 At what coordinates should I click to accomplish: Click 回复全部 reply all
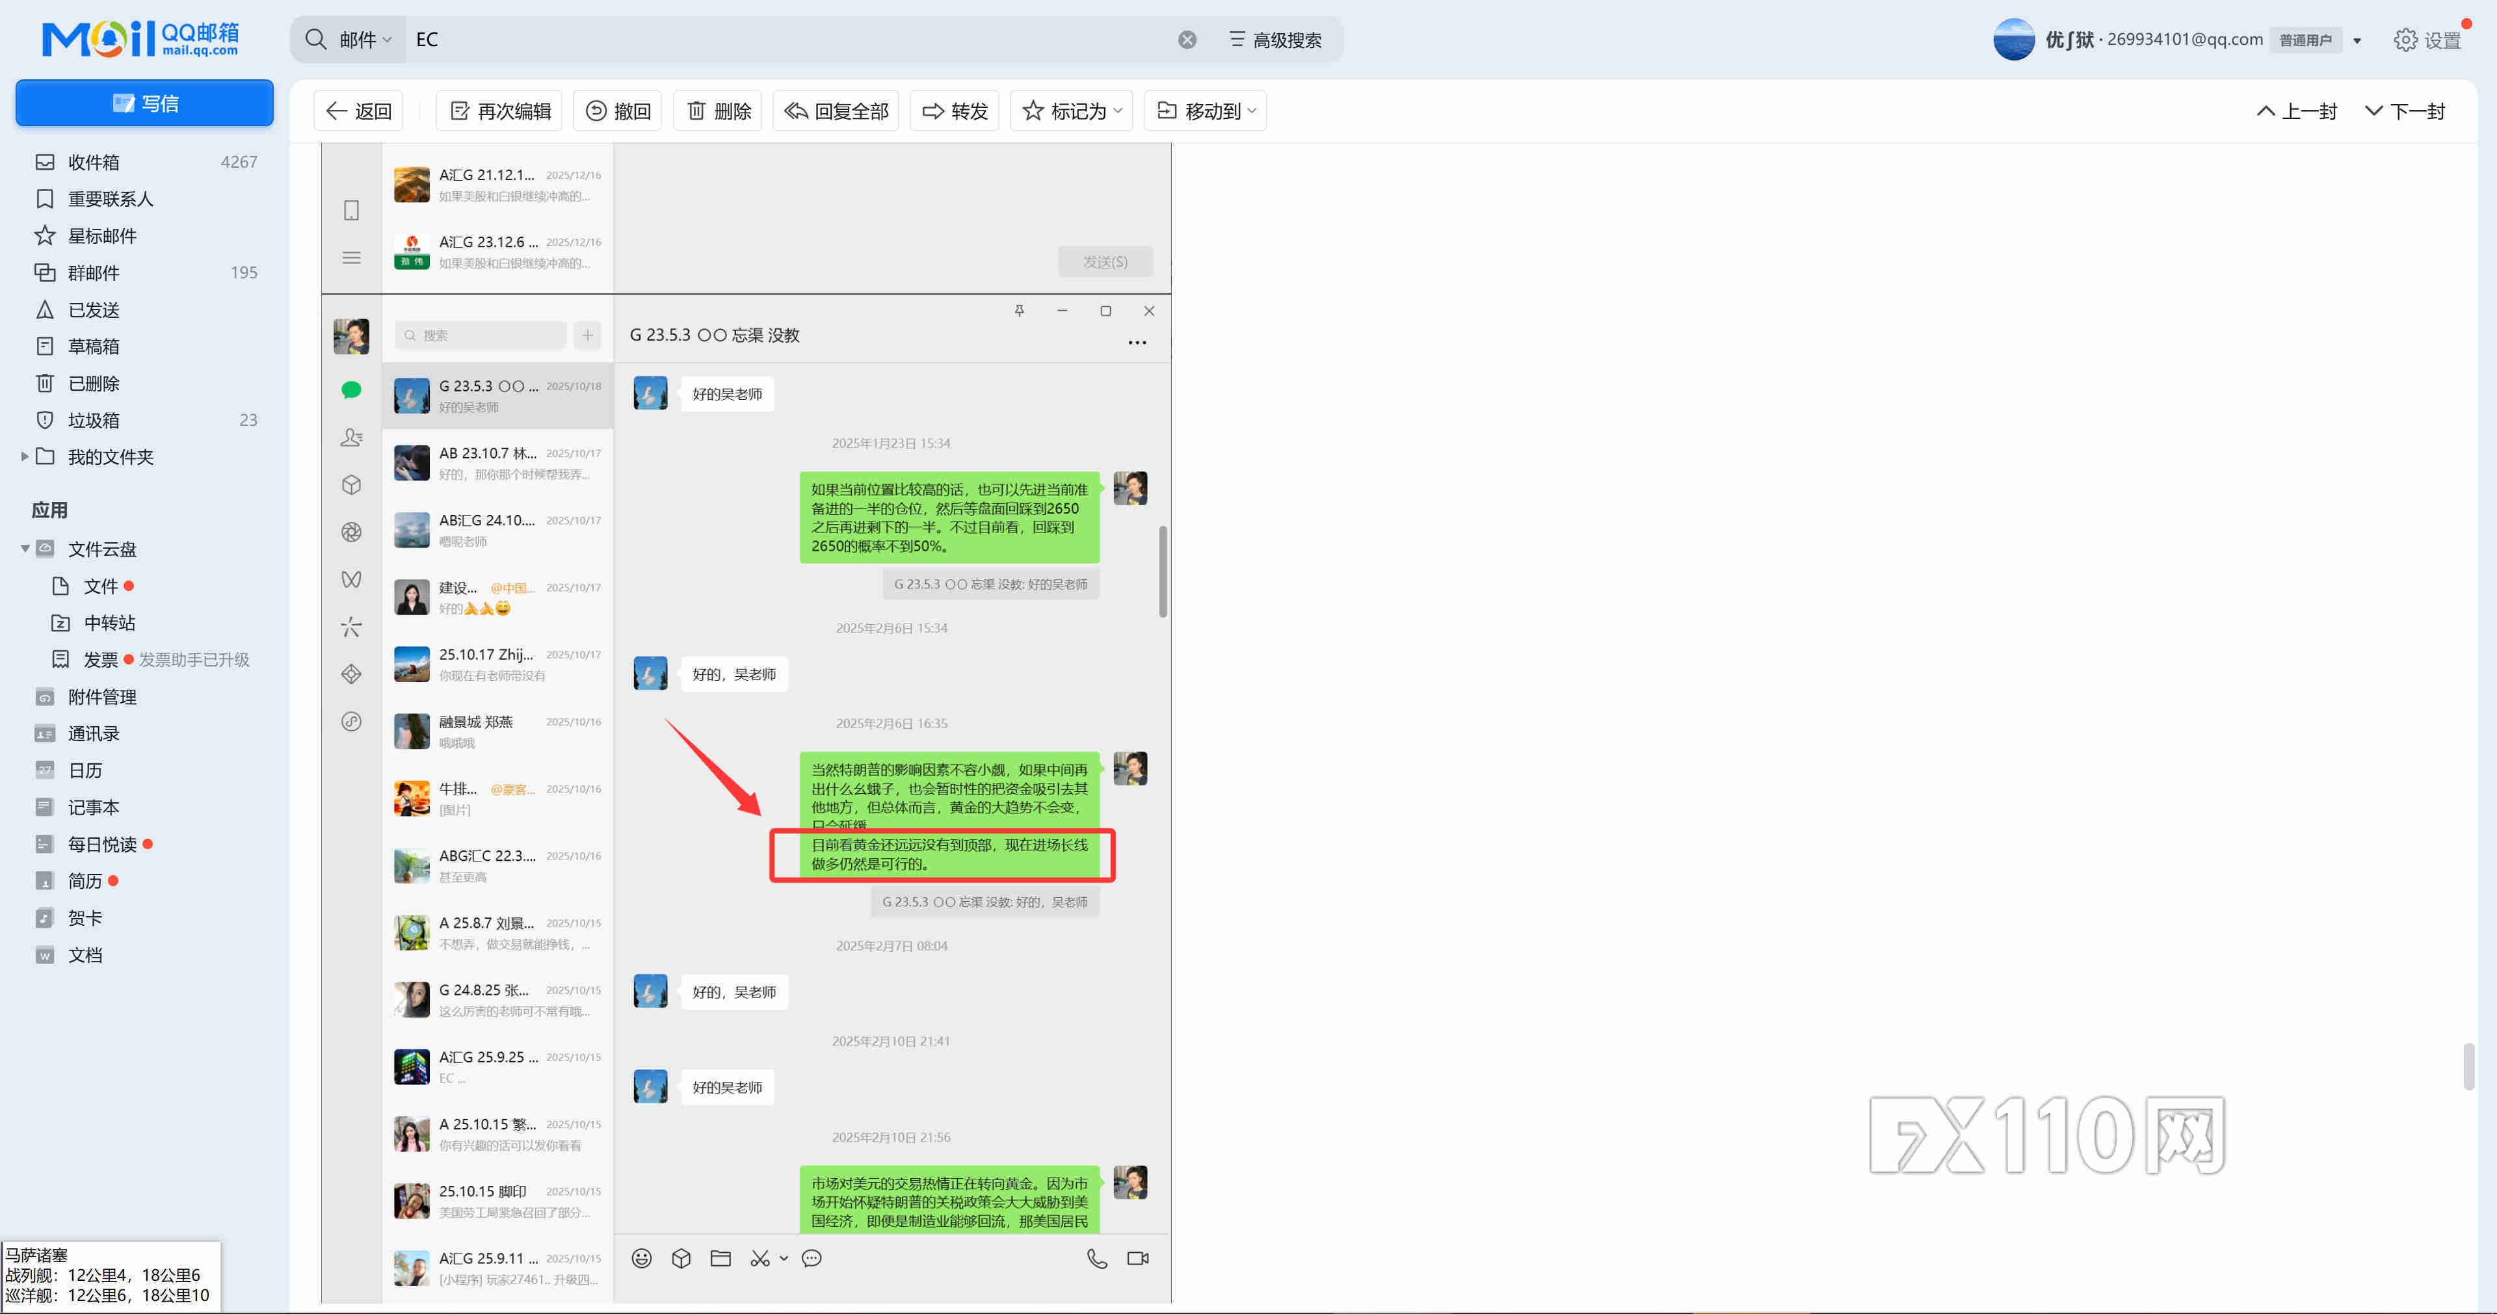point(836,111)
